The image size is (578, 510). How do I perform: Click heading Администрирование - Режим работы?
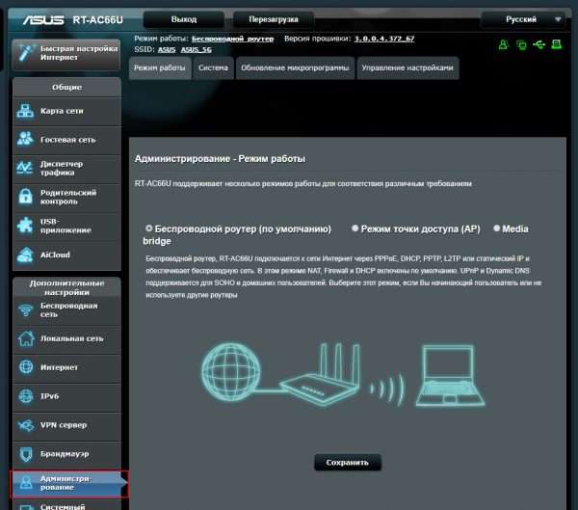220,159
